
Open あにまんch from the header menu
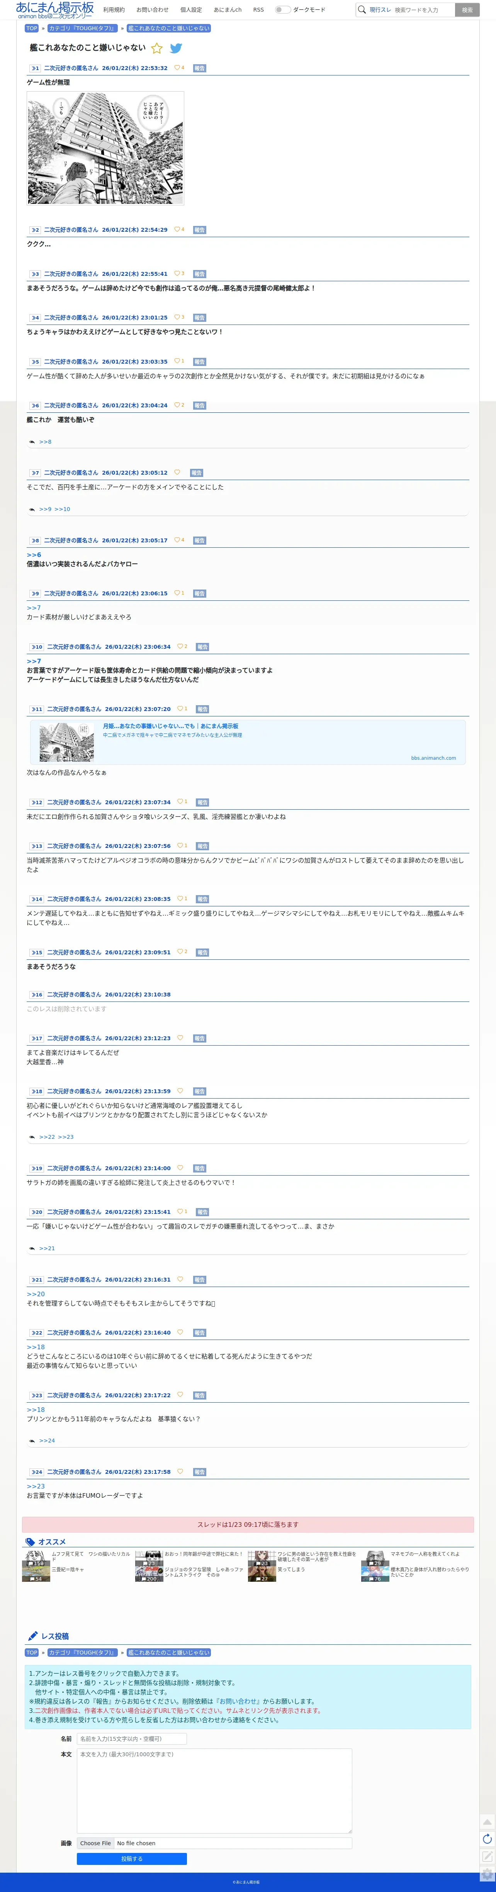(228, 10)
